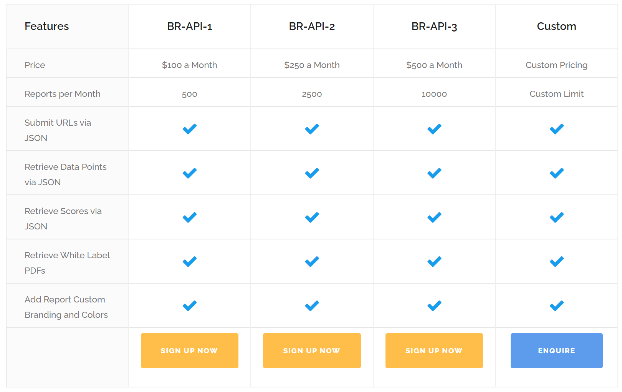The image size is (622, 392).
Task: Select the BR-API-1 column header
Action: click(x=189, y=27)
